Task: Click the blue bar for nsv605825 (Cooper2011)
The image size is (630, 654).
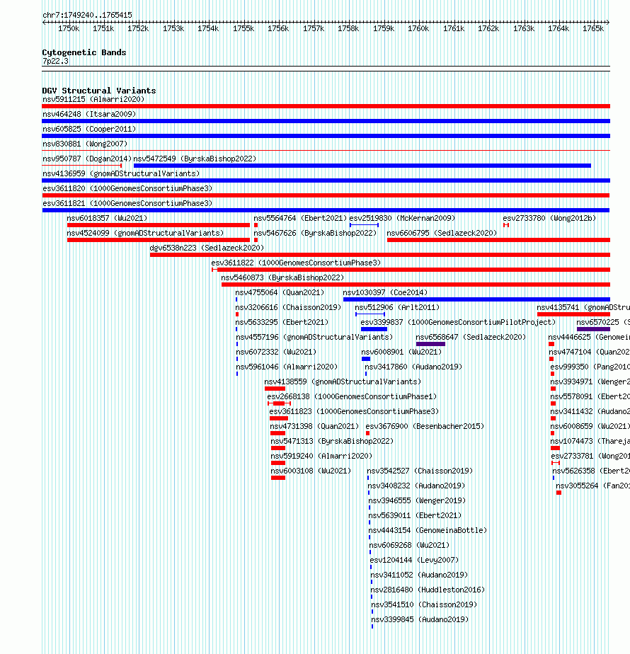Action: (x=326, y=136)
